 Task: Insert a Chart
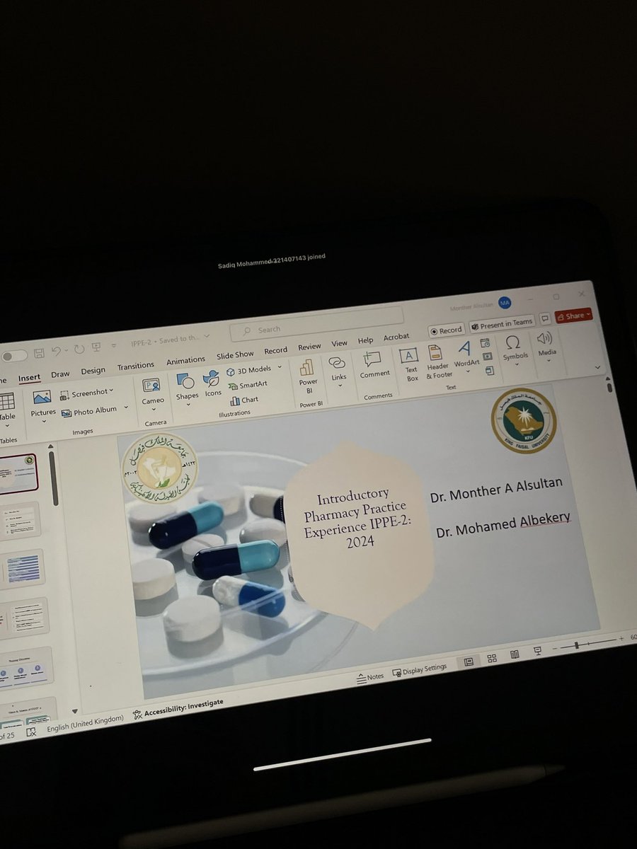tap(244, 400)
